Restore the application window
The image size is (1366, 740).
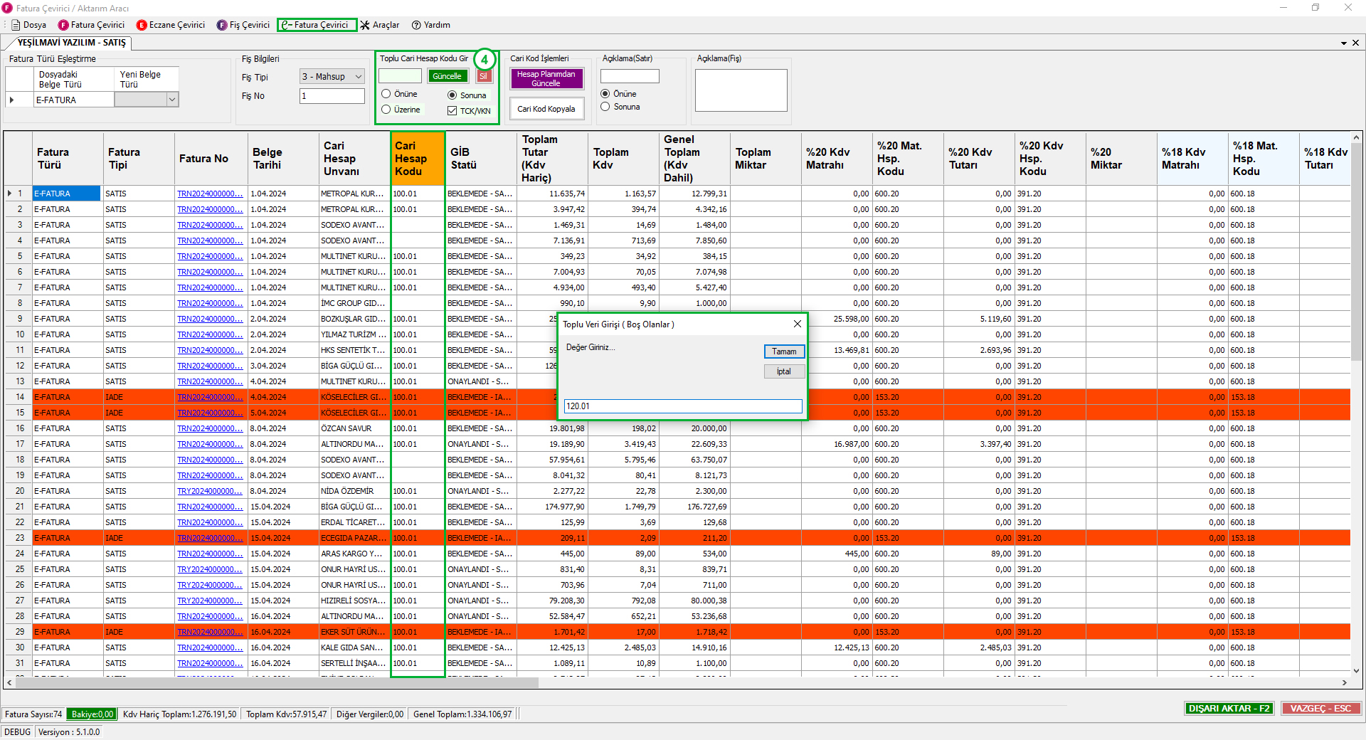click(x=1315, y=8)
